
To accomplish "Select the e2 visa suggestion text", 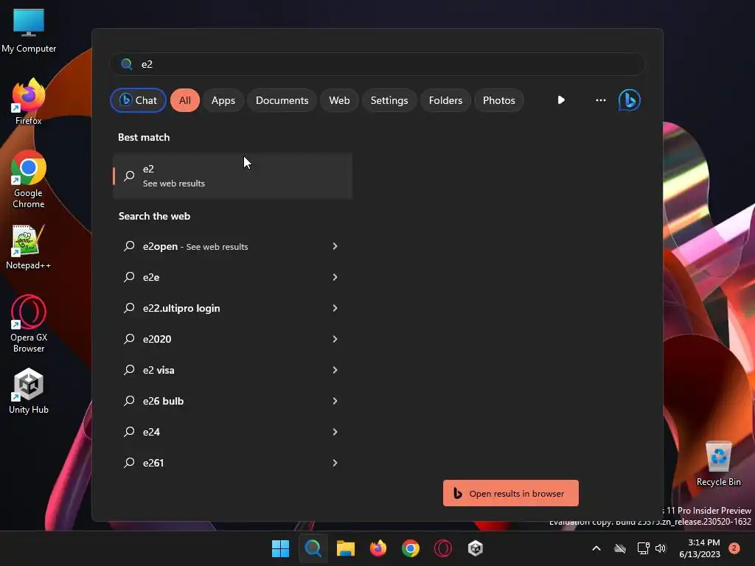I will [x=159, y=370].
